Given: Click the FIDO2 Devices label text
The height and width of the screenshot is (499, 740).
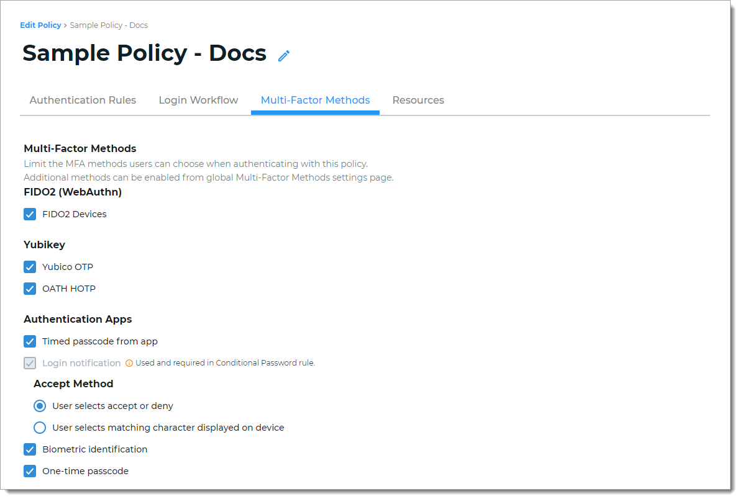Looking at the screenshot, I should pos(74,214).
